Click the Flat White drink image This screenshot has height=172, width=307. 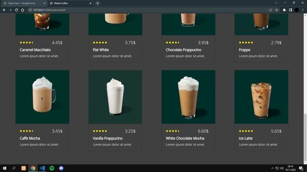click(x=115, y=24)
